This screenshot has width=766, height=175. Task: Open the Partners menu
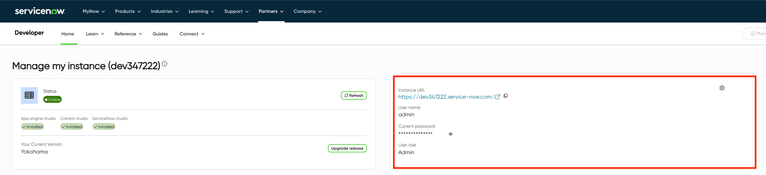(x=271, y=11)
